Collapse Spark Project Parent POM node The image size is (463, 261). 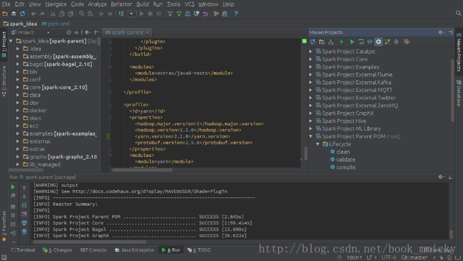(311, 136)
